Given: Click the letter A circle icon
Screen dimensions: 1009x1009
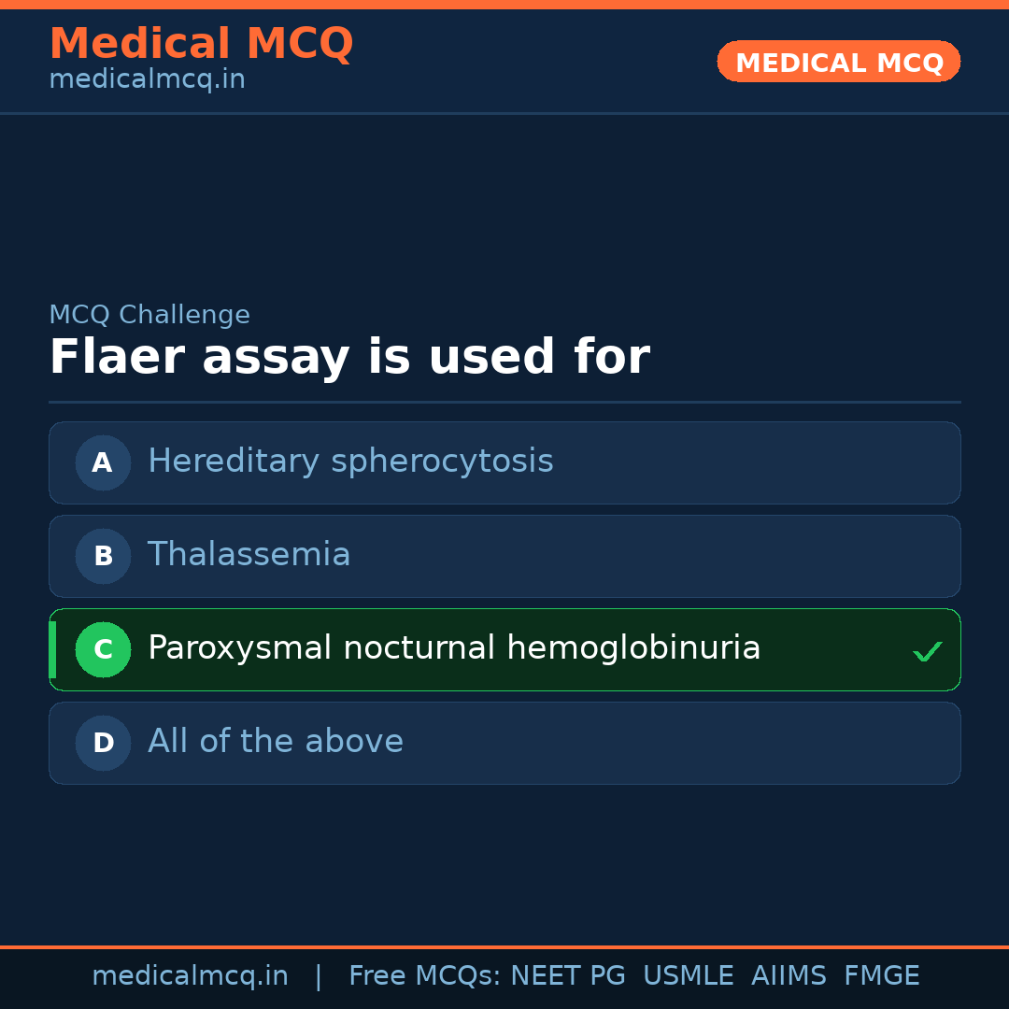Looking at the screenshot, I should coord(103,462).
